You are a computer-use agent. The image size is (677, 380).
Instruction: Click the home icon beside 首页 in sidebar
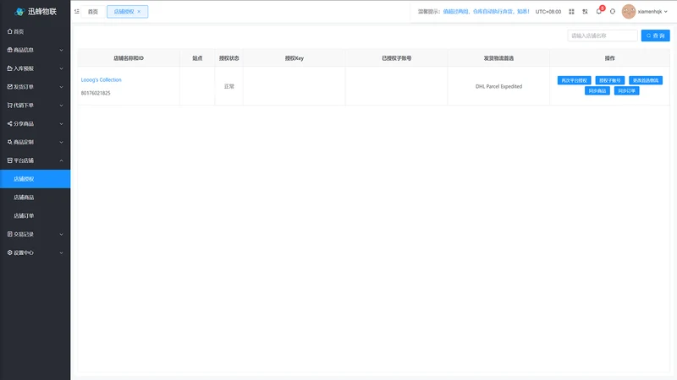point(10,31)
